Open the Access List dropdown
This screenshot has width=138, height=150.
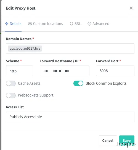coord(70,117)
